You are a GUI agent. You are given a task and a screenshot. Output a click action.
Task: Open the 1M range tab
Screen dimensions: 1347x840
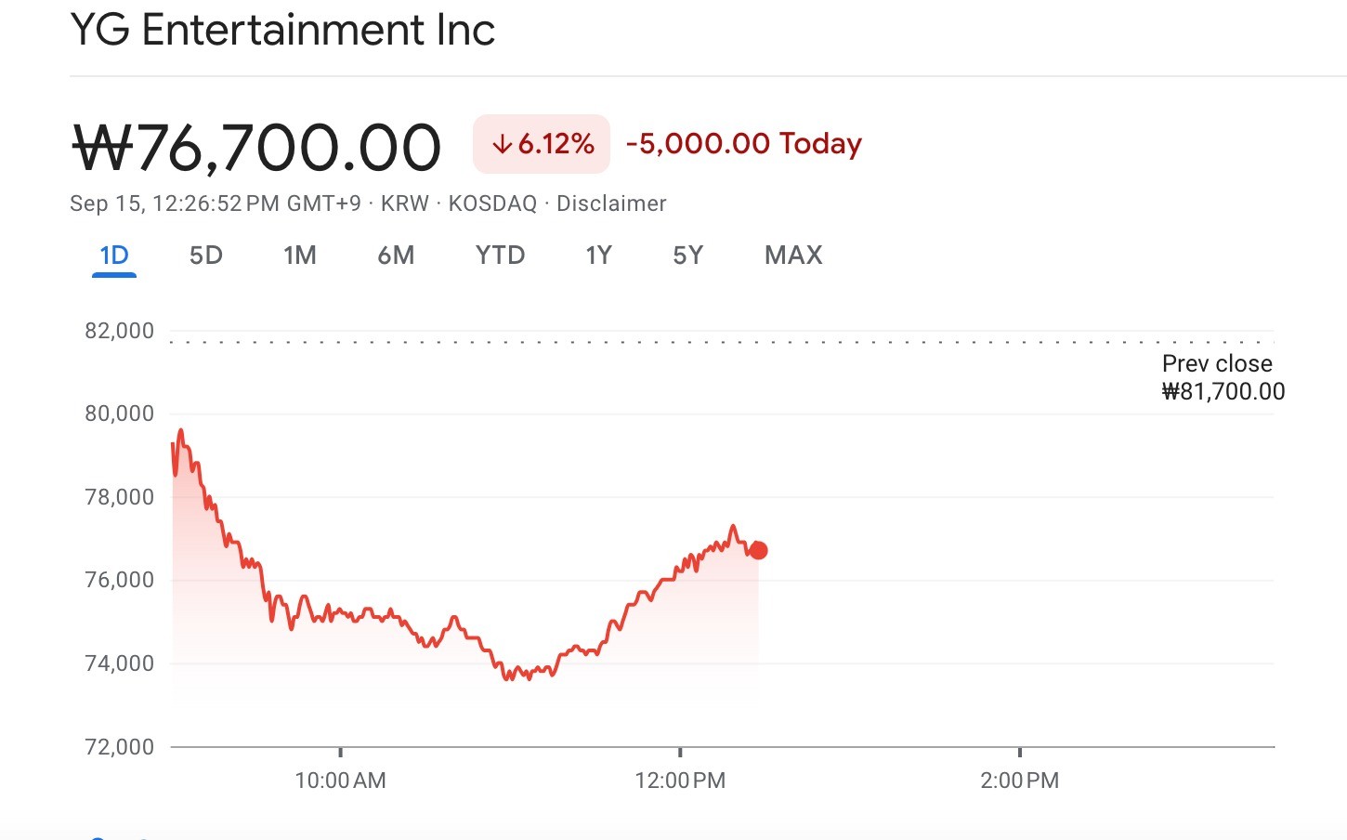click(300, 256)
